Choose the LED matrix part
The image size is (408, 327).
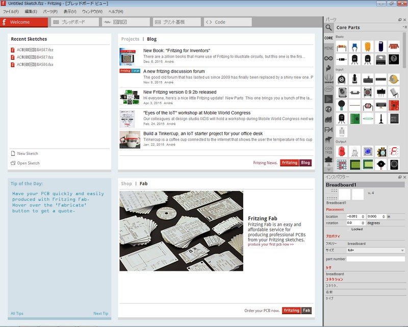tap(342, 165)
